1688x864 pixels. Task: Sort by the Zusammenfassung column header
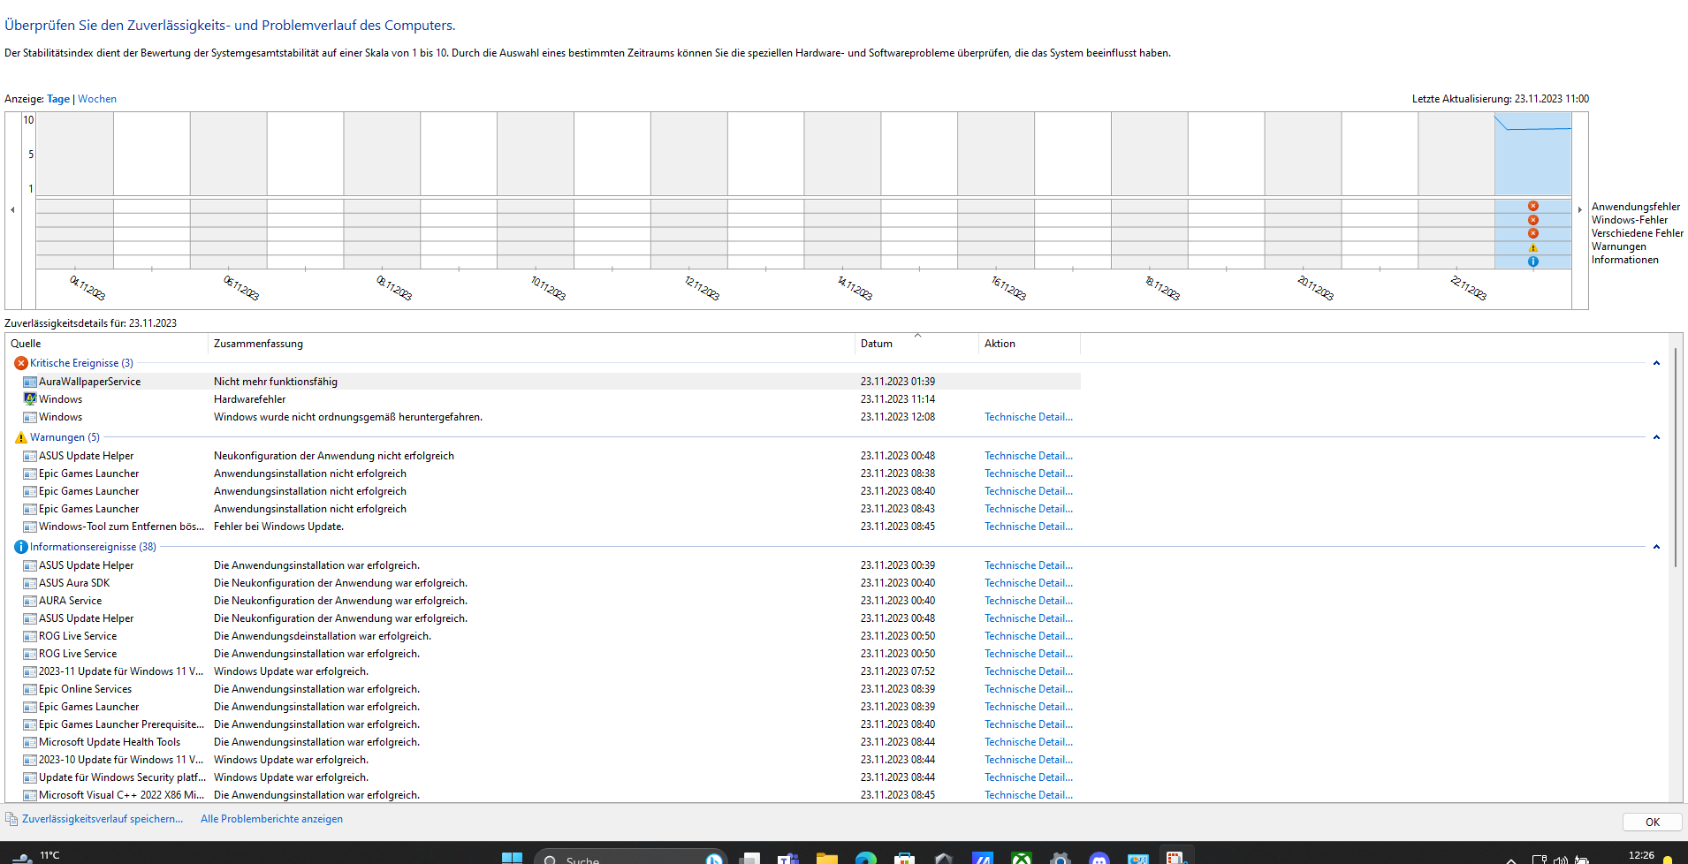[531, 344]
